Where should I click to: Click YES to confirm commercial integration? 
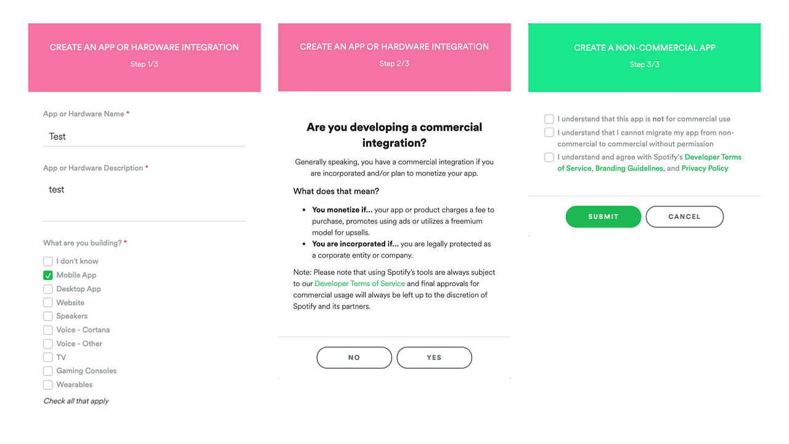point(434,357)
